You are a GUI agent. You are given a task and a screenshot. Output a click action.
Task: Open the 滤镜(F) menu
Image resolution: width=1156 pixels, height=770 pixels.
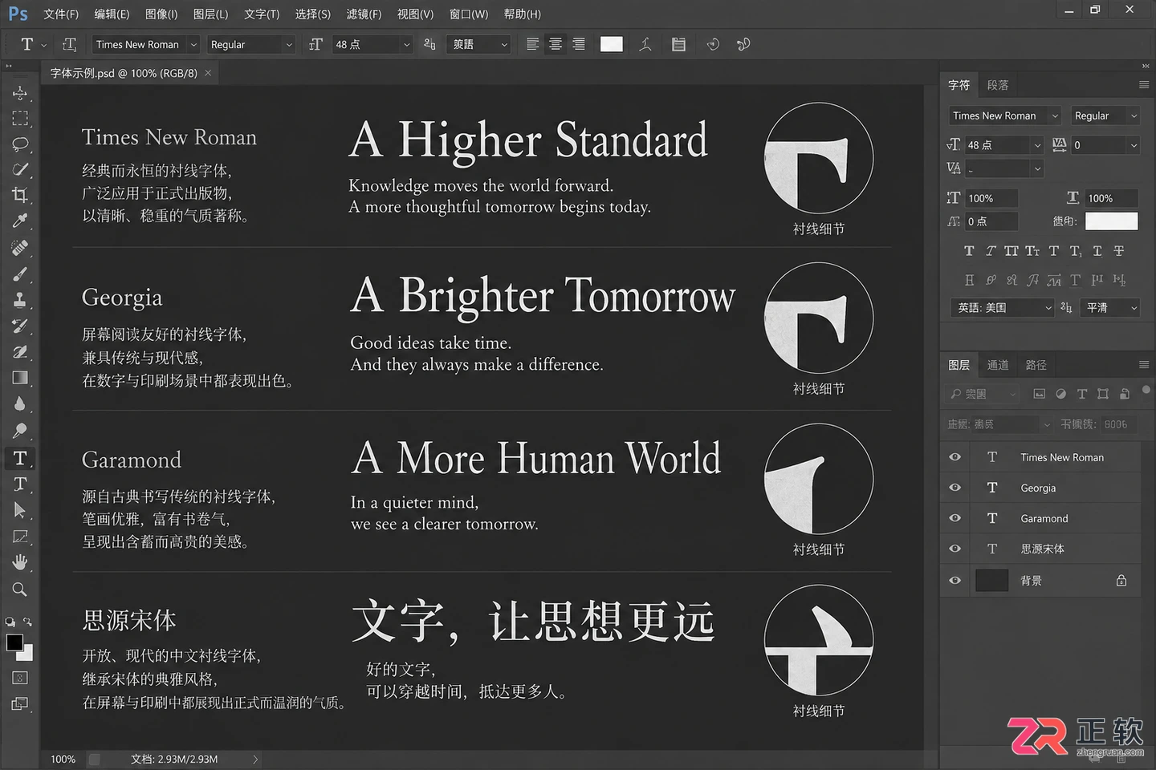364,14
